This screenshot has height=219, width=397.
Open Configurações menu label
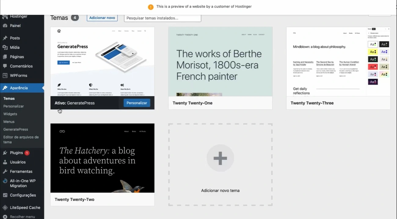(x=23, y=195)
